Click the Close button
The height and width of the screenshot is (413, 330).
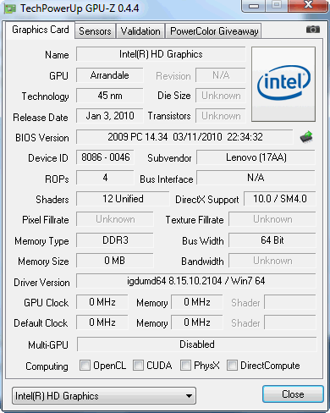[x=293, y=394]
